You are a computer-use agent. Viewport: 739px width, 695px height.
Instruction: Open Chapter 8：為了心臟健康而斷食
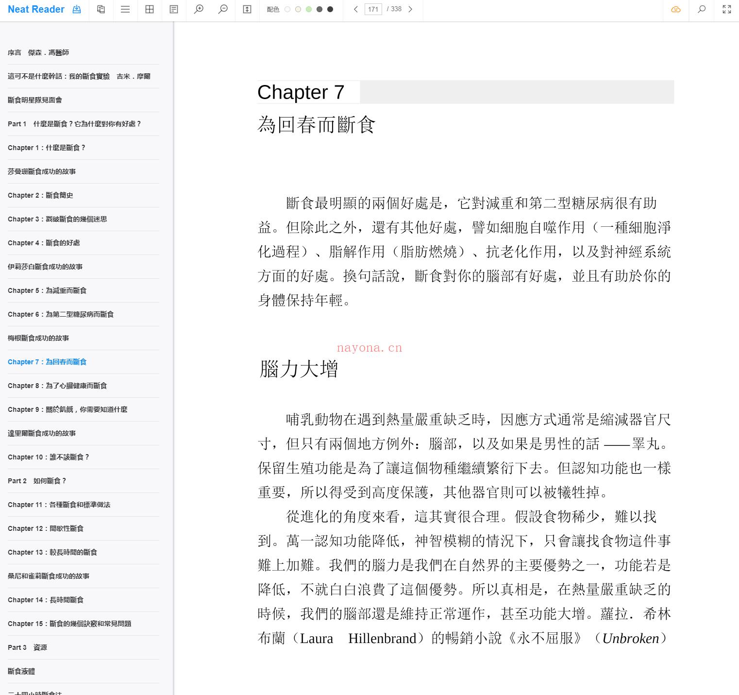click(x=84, y=386)
